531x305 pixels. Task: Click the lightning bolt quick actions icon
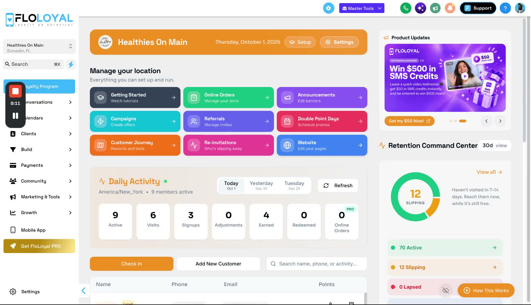71,64
